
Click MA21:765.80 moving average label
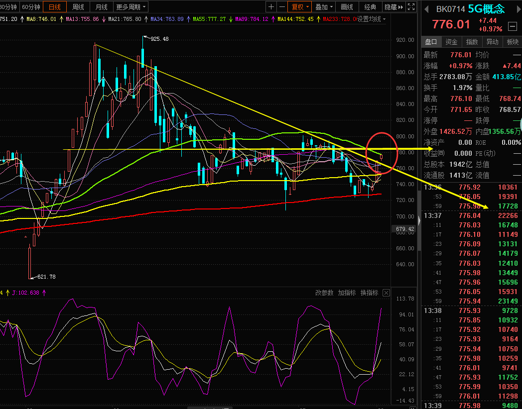[x=125, y=19]
